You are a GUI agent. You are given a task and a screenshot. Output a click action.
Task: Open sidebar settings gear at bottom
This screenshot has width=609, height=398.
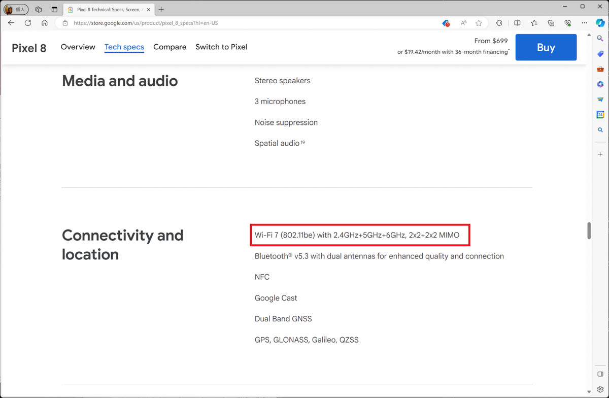click(600, 389)
